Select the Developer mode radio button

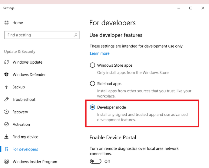92,107
